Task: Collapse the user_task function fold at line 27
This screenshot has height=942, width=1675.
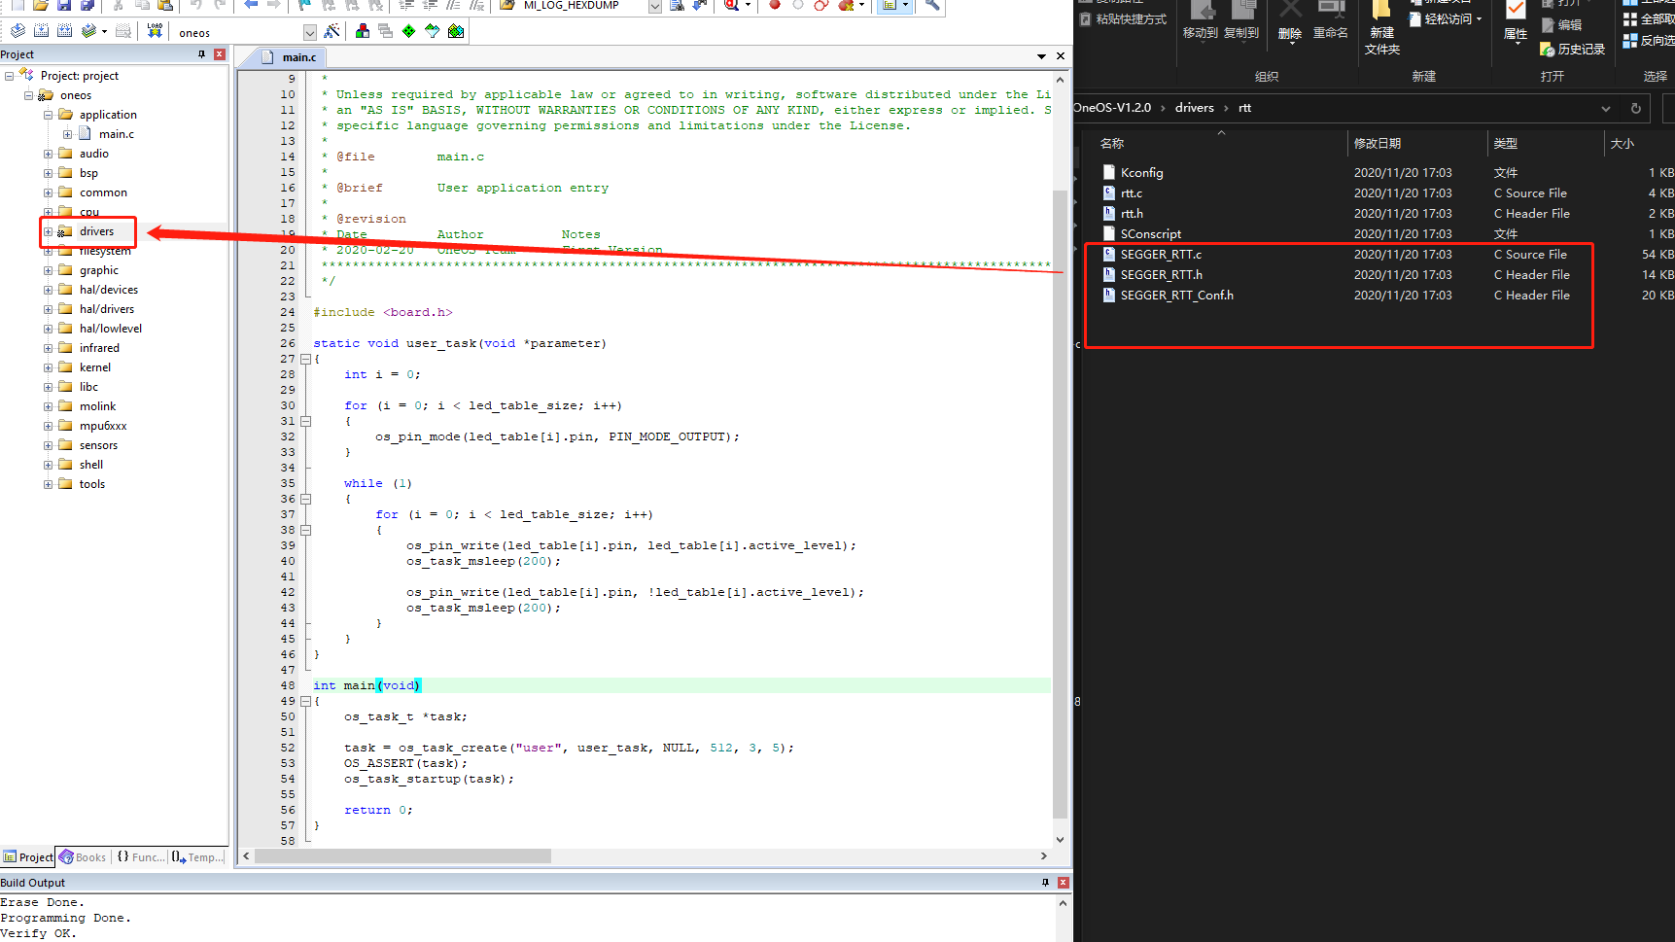Action: coord(305,359)
